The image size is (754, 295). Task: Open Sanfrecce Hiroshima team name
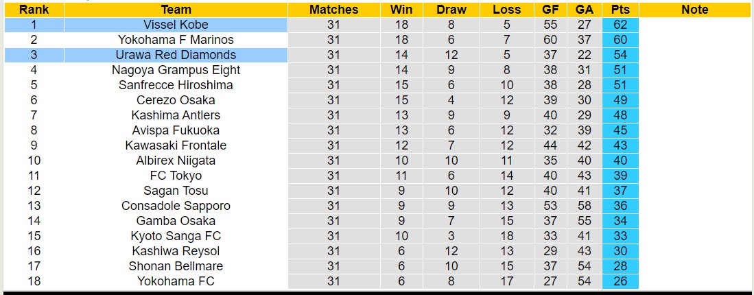tap(176, 85)
